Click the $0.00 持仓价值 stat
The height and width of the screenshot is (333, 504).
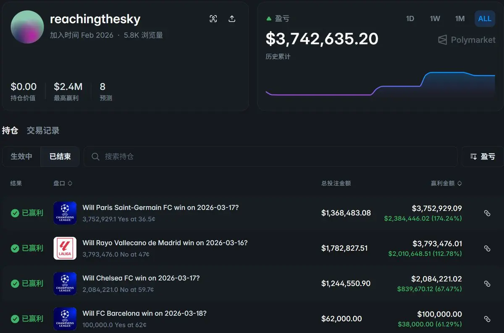(x=24, y=92)
